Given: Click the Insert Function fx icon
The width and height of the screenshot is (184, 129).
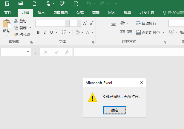Looking at the screenshot, I should coord(67,52).
